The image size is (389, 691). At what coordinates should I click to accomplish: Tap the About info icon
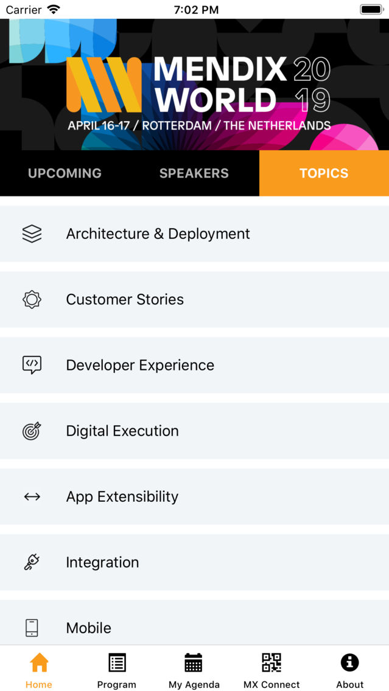pos(350,662)
